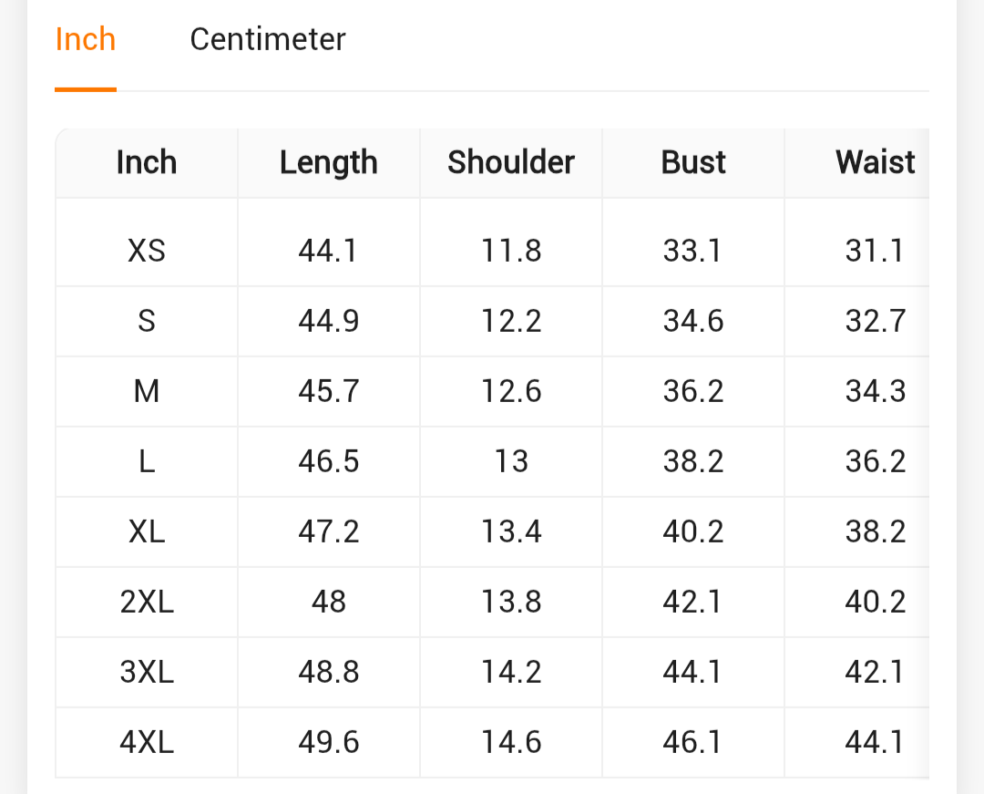Click the L shoulder value 13
Screen dimensions: 984x794
(x=511, y=461)
